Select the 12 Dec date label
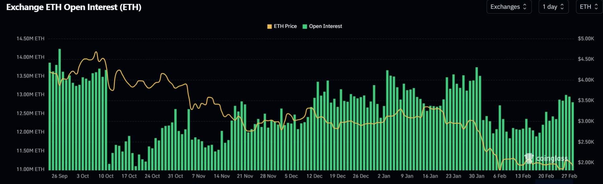Viewport: 603px width, 184px height. click(314, 176)
